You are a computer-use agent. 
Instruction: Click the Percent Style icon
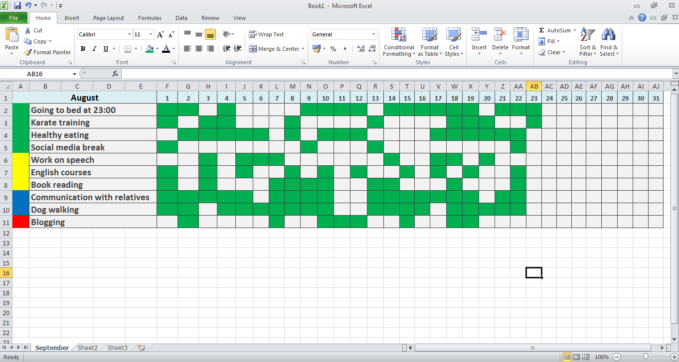[333, 49]
